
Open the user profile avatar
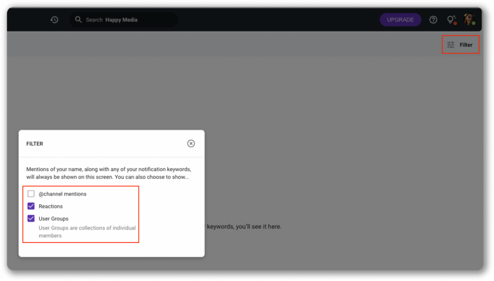[x=469, y=20]
